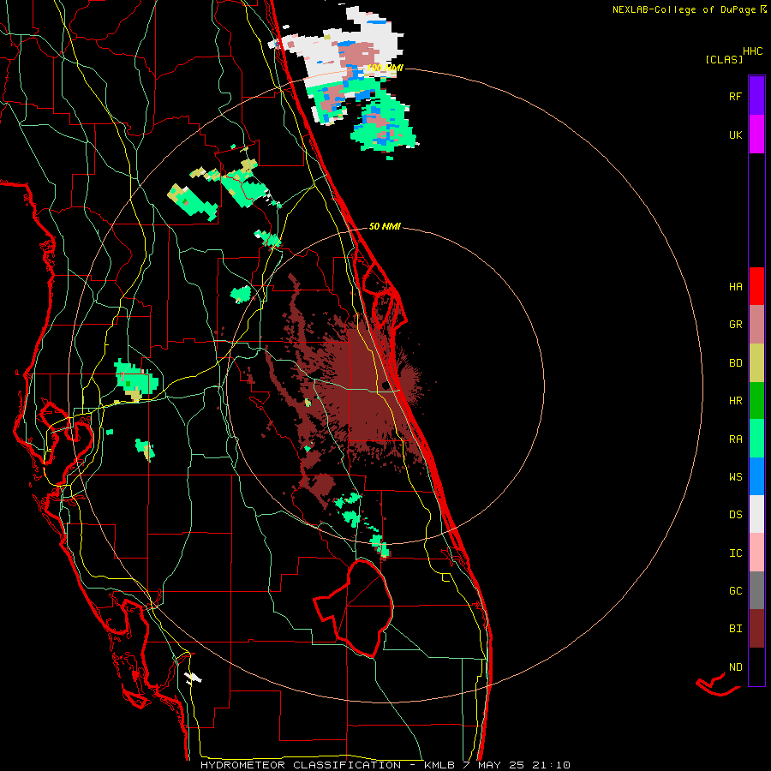Image resolution: width=771 pixels, height=771 pixels.
Task: Click the IC light-pink legend swatch
Action: 756,553
